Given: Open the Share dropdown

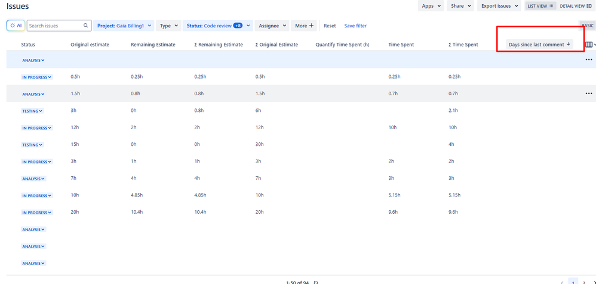Looking at the screenshot, I should [x=460, y=6].
